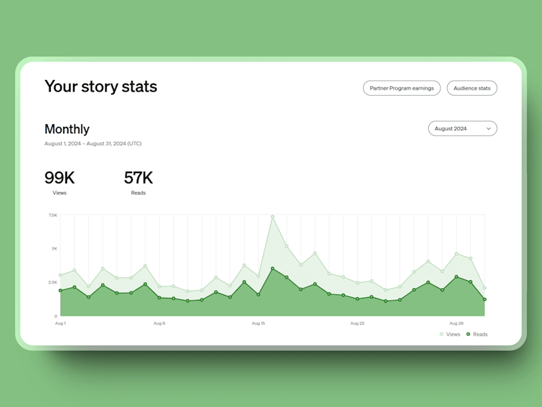Viewport: 542px width, 407px height.
Task: Click the 'Aug 1' axis label
Action: coord(60,324)
